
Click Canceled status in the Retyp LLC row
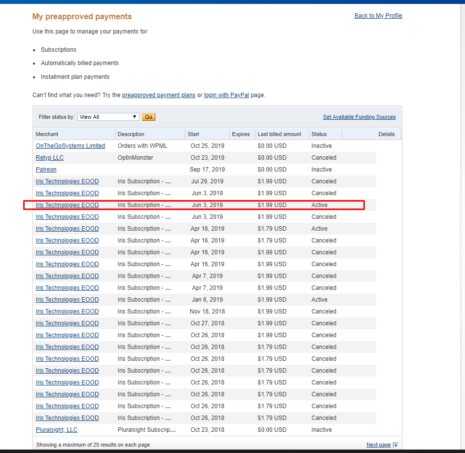(324, 158)
